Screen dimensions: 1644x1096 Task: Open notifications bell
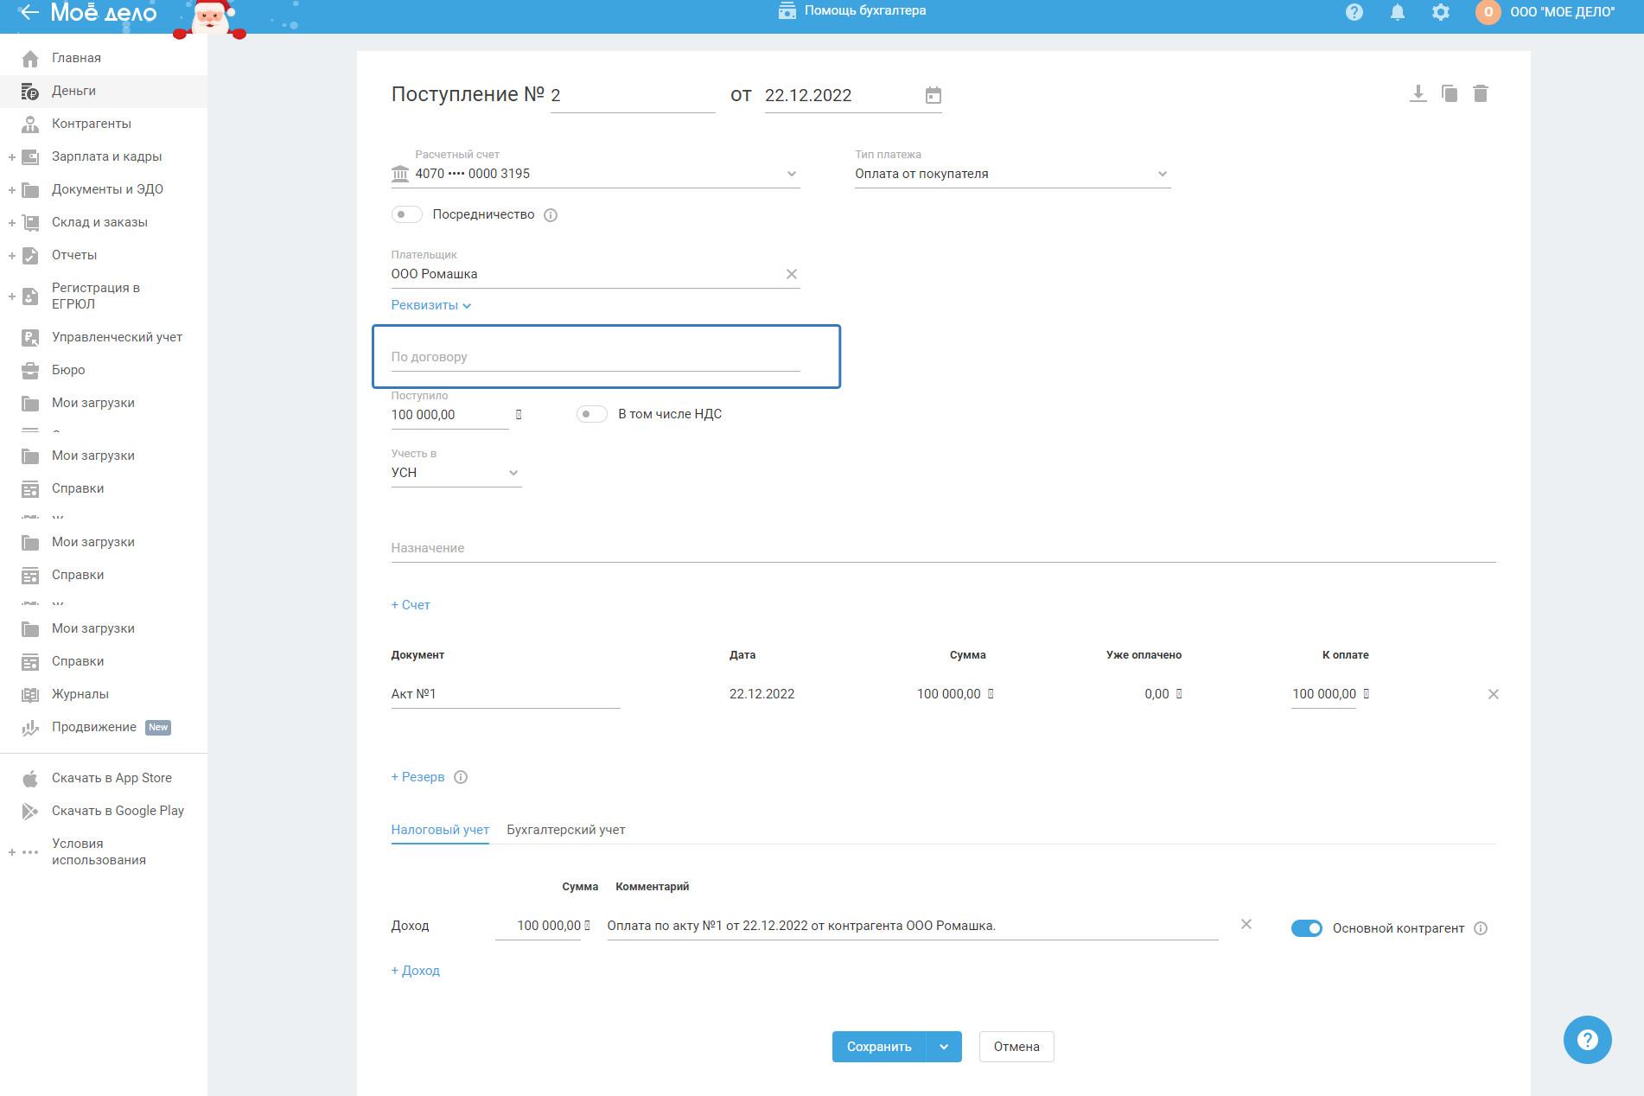click(1398, 12)
